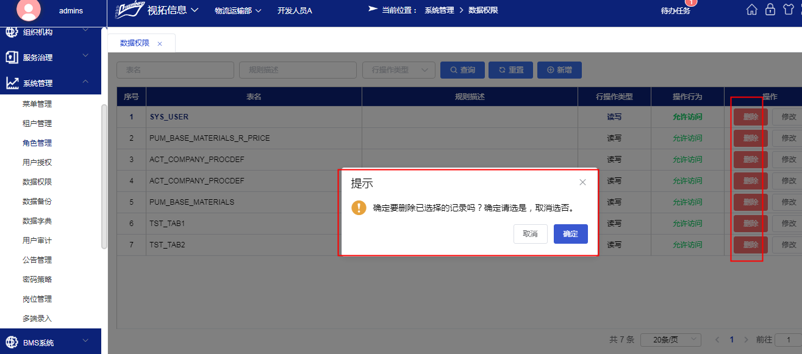Click the 表名 column header
Viewport: 802px width, 354px height.
pos(254,97)
